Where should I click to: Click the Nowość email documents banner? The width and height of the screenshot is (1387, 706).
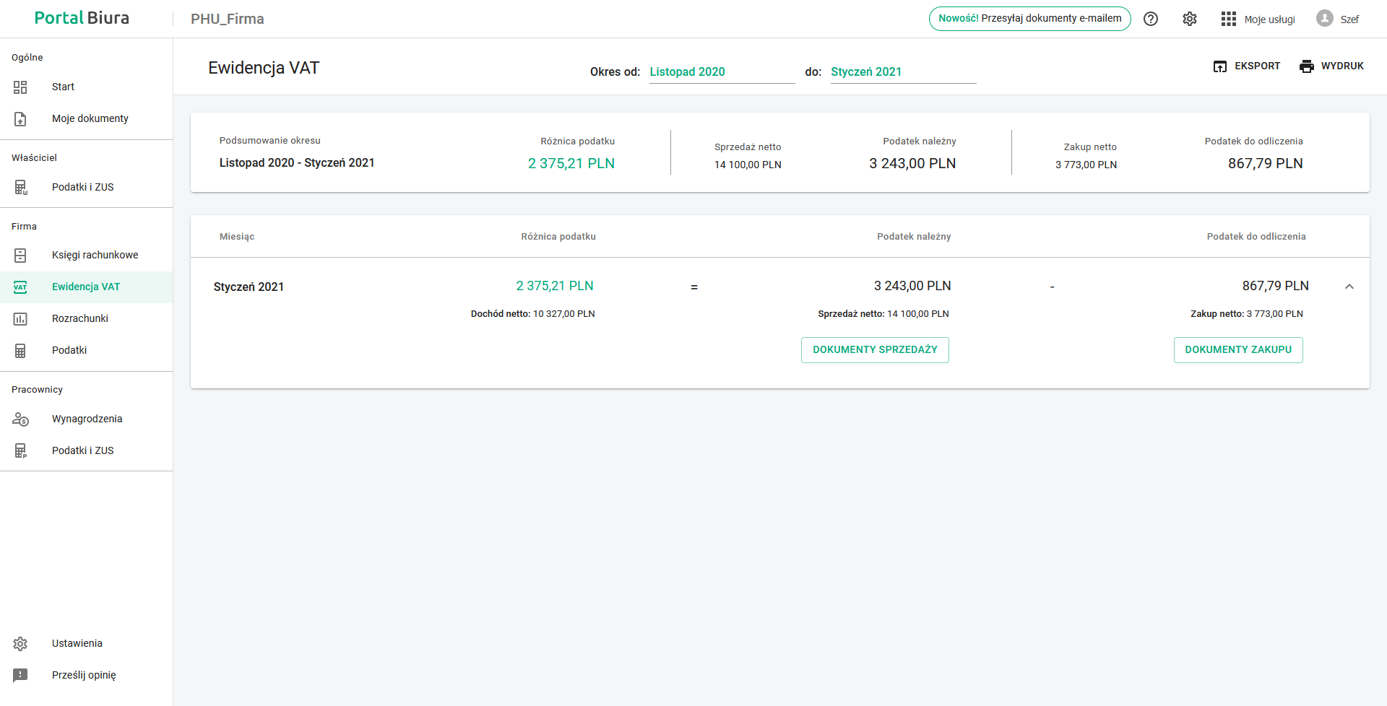1029,19
